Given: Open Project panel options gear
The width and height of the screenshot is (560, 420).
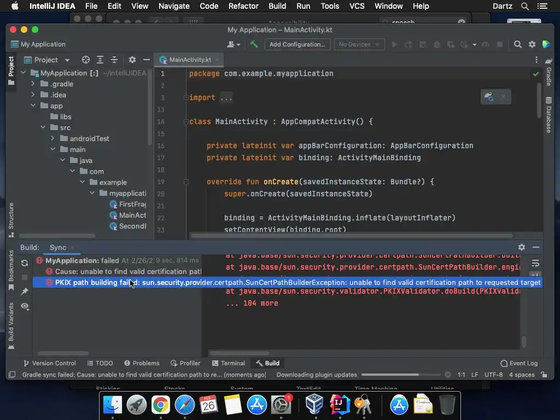Looking at the screenshot, I should tap(132, 60).
